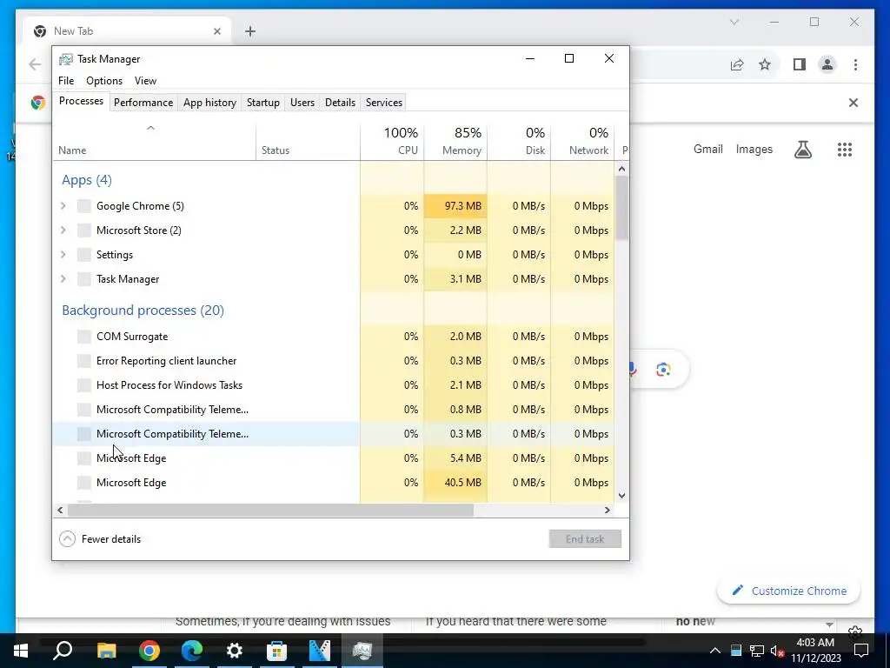Open taskbar Search magnifier
Viewport: 890px width, 668px height.
coord(63,651)
